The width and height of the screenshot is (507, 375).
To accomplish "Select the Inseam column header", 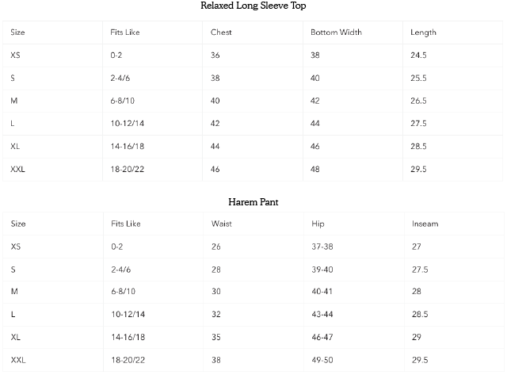I will click(x=425, y=224).
